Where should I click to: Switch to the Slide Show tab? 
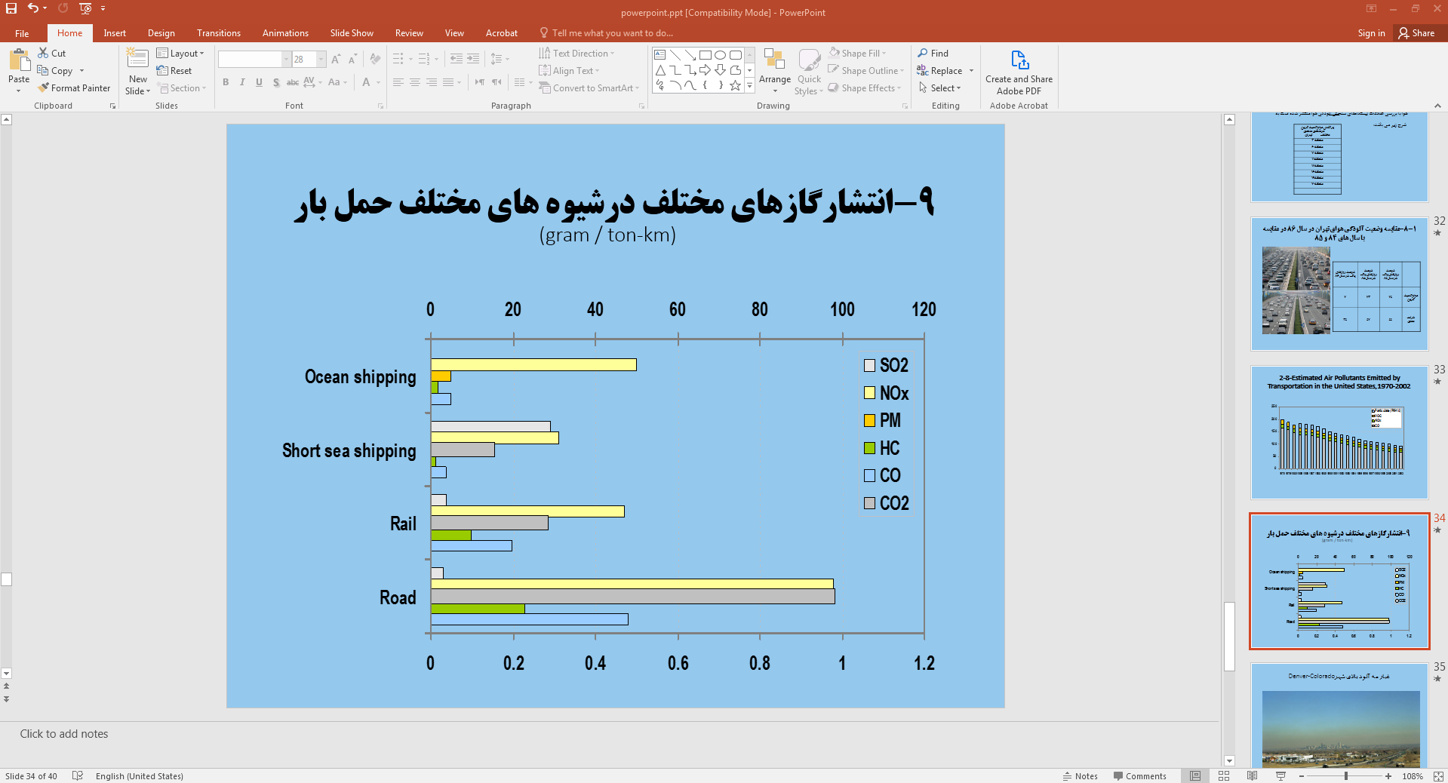click(x=352, y=33)
